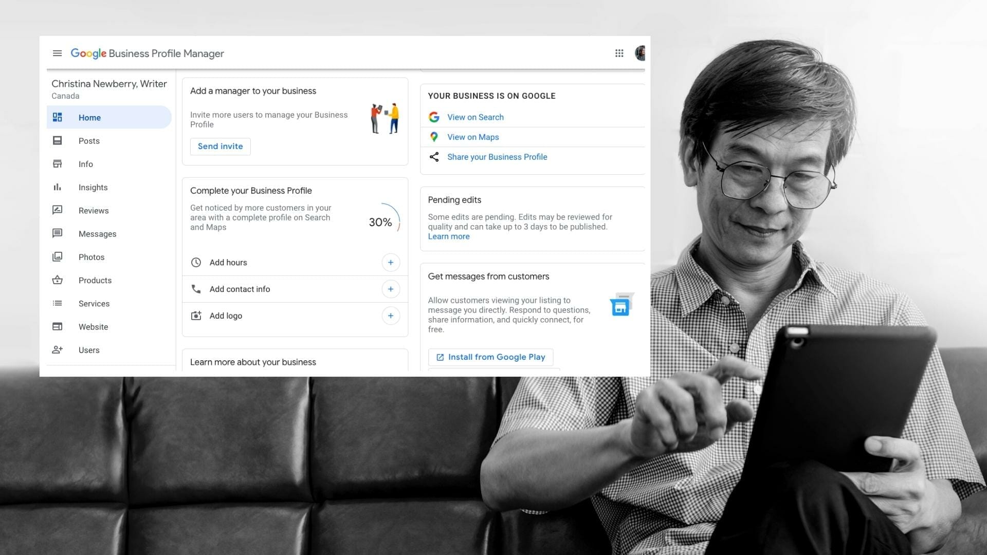Open the View on Maps link
The height and width of the screenshot is (555, 987).
[x=472, y=137]
